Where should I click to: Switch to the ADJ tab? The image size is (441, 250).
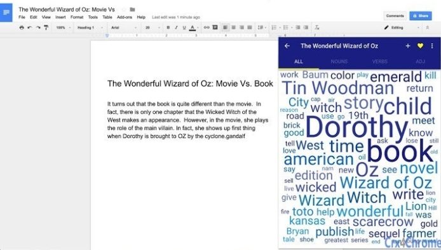420,61
